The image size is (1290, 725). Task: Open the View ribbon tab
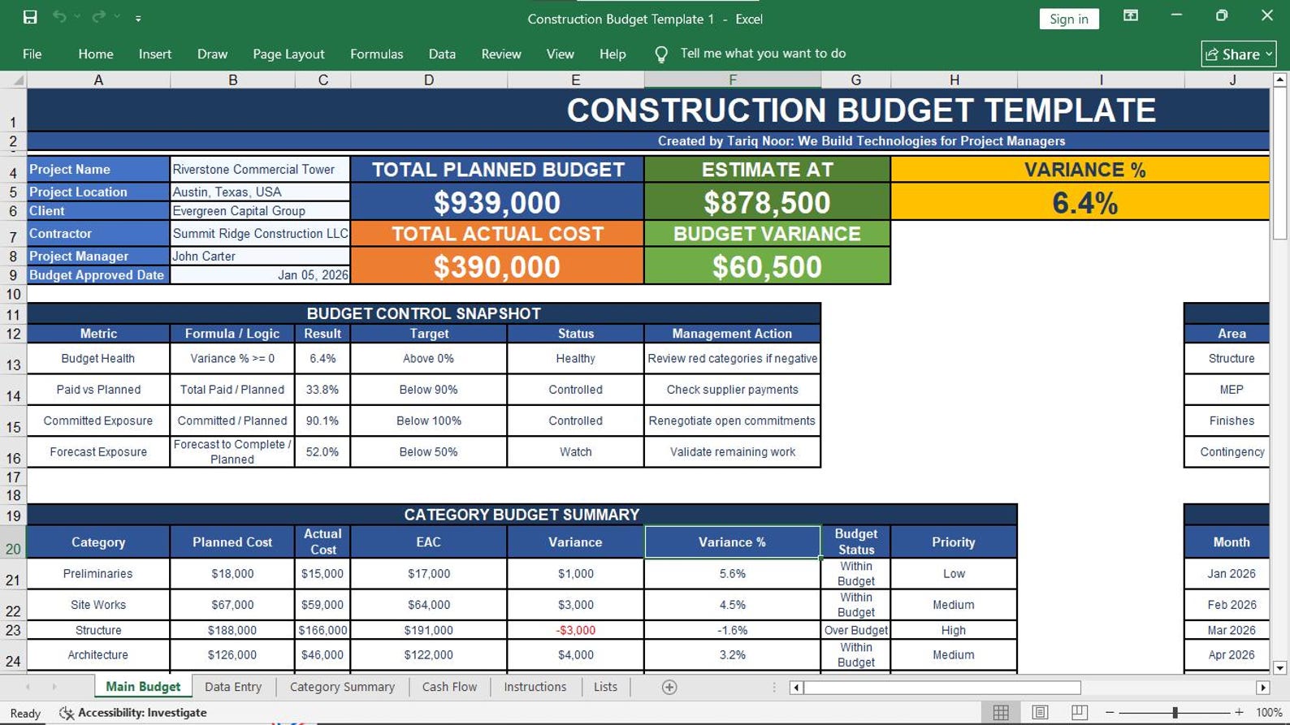pos(560,54)
